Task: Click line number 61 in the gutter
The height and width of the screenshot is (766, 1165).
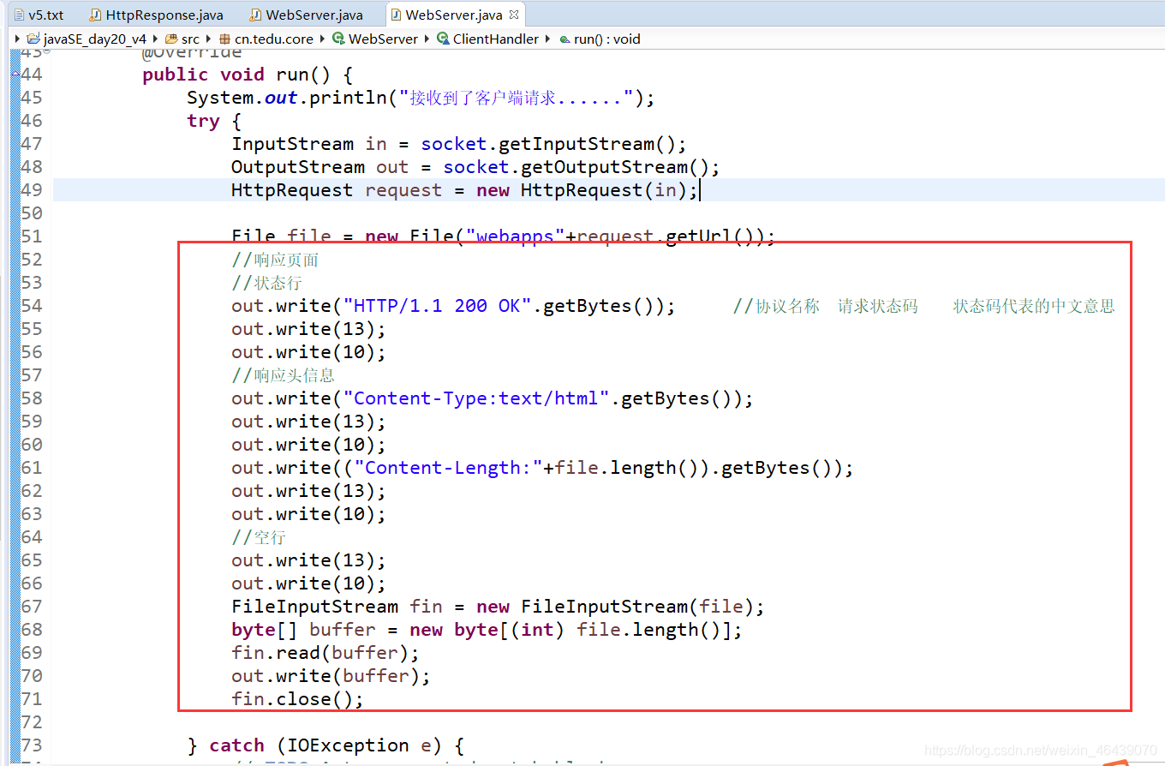Action: coord(31,468)
